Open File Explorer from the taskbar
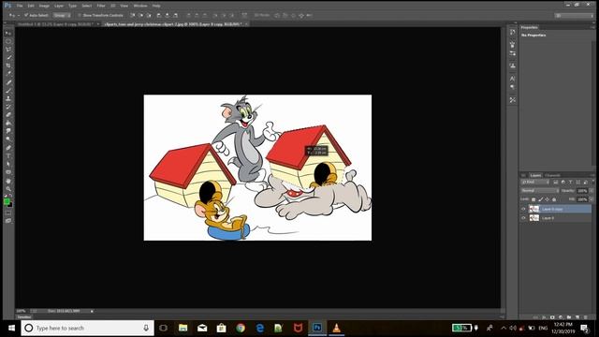 183,328
